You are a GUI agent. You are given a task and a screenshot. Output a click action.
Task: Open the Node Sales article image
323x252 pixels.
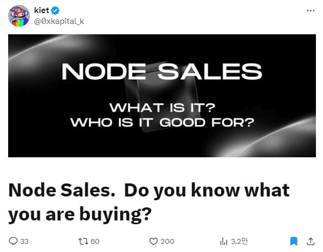162,96
